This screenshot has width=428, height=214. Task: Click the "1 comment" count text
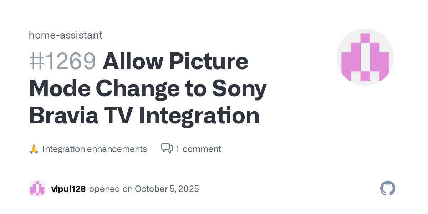[x=198, y=149]
